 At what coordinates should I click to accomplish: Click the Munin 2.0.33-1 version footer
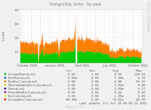pos(75,107)
